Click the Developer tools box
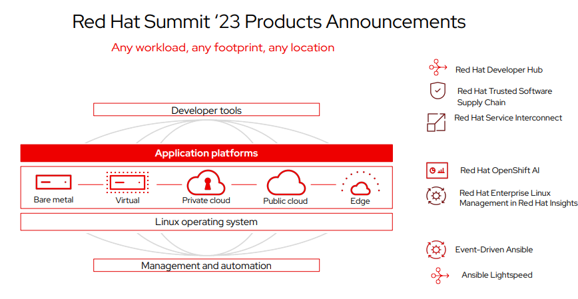The image size is (578, 299). [206, 110]
